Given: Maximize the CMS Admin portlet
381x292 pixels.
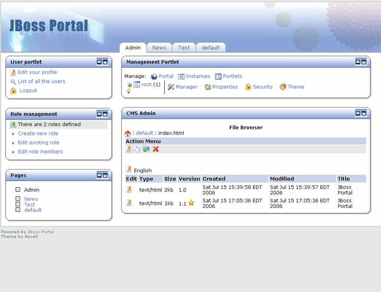Looking at the screenshot, I should 364,113.
